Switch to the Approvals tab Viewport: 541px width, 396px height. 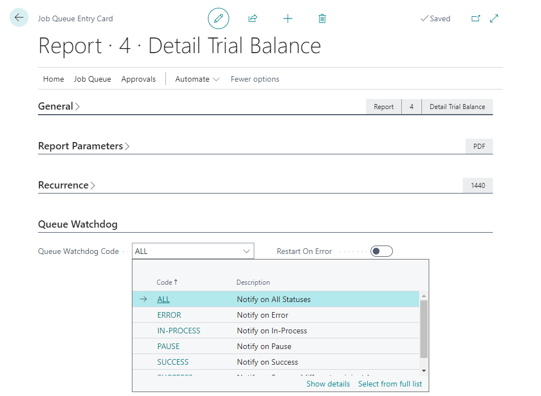pos(138,79)
